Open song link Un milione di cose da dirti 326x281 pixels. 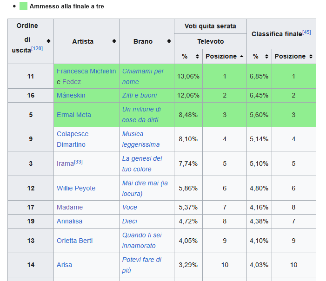[x=141, y=115]
